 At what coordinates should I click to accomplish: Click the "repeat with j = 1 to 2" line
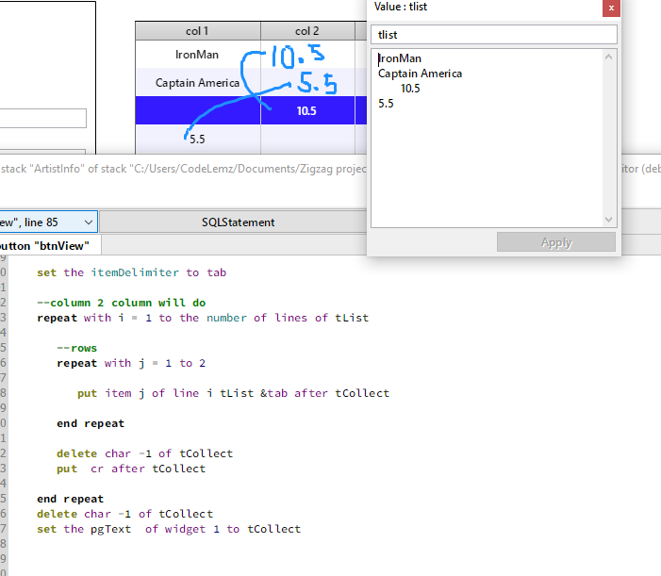(x=131, y=363)
